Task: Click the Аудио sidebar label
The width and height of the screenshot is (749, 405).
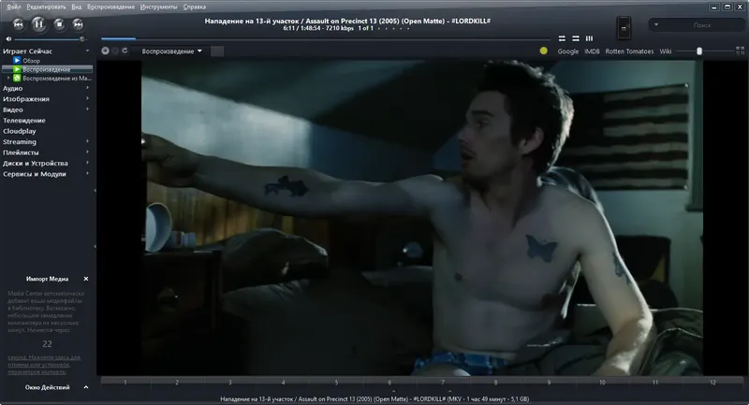Action: click(12, 88)
